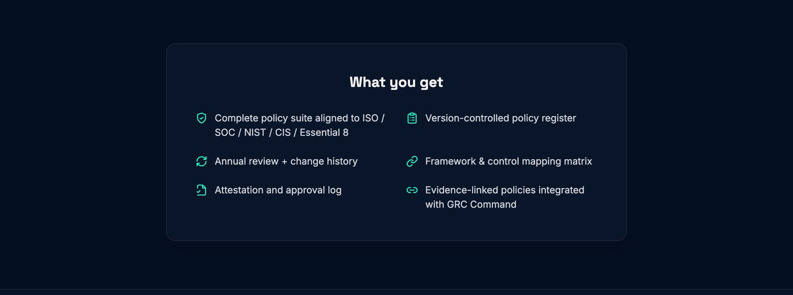
Task: Click "Attestation and approval log" item
Action: 278,190
